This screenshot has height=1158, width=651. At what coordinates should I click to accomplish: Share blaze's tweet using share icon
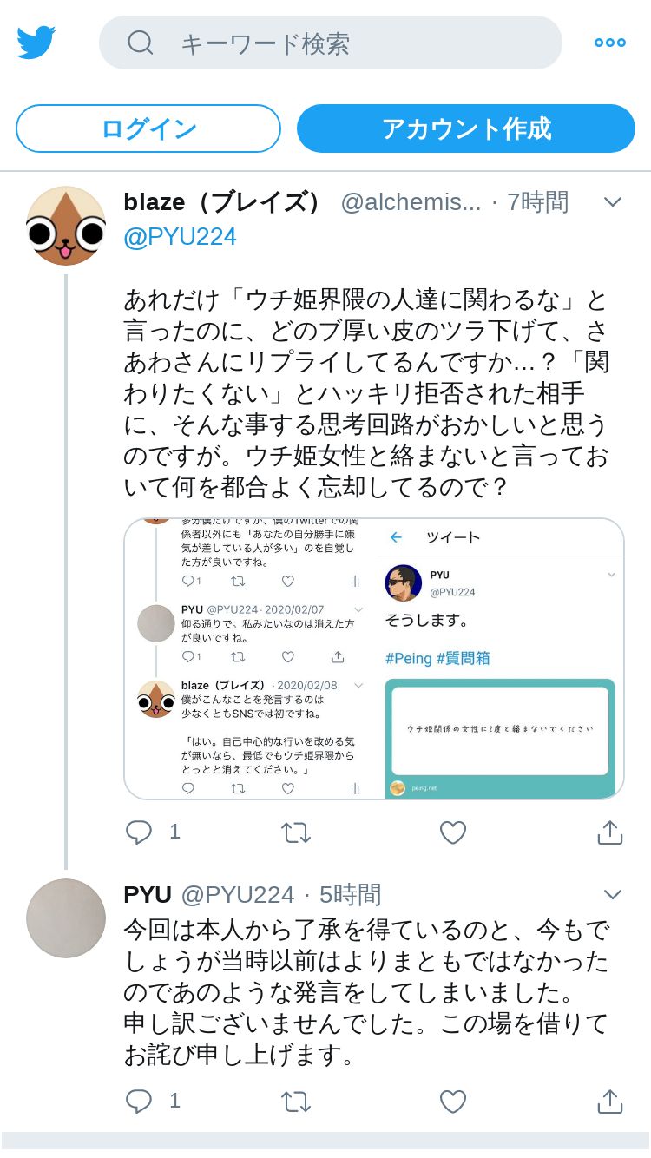pyautogui.click(x=610, y=832)
